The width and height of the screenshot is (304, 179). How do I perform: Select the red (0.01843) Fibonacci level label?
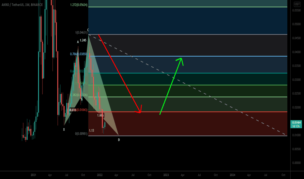[x=82, y=110]
